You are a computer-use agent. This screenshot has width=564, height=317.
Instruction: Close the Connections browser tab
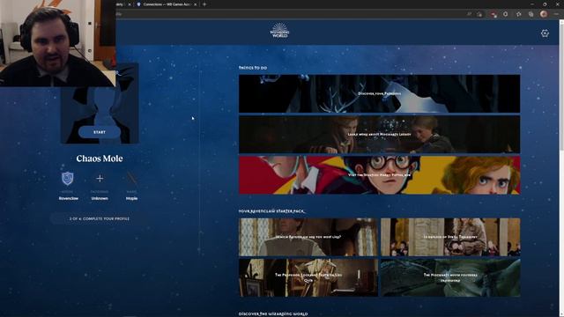click(196, 4)
